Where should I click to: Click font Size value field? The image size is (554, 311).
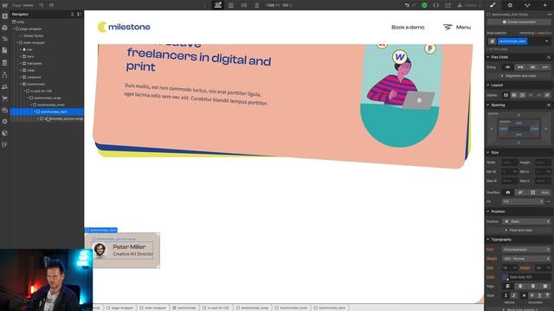506,268
